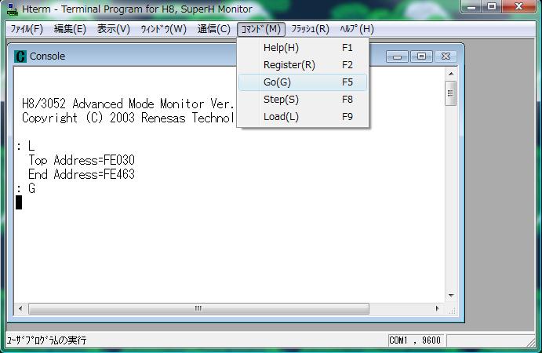Maximize the Console child window
542x353 pixels.
pyautogui.click(x=421, y=56)
